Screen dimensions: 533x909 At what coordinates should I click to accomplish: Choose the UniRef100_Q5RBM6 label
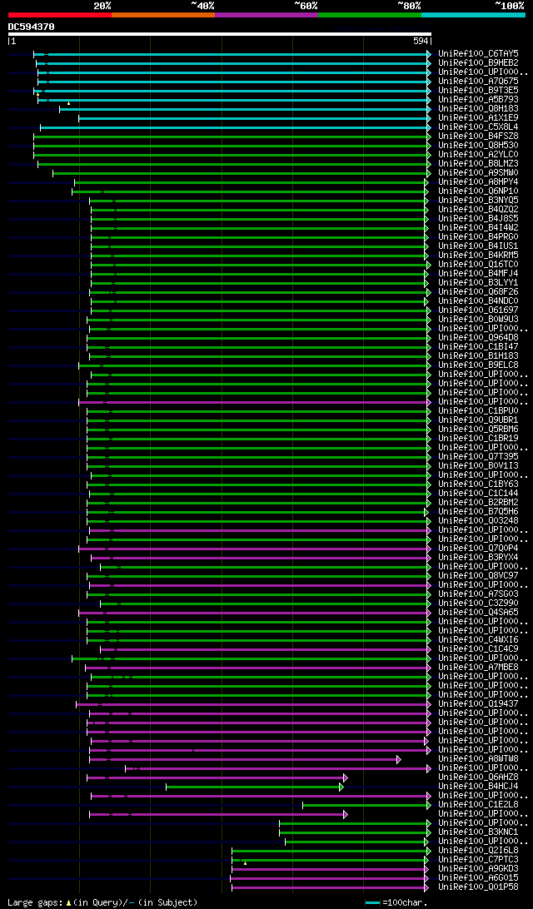pyautogui.click(x=479, y=429)
